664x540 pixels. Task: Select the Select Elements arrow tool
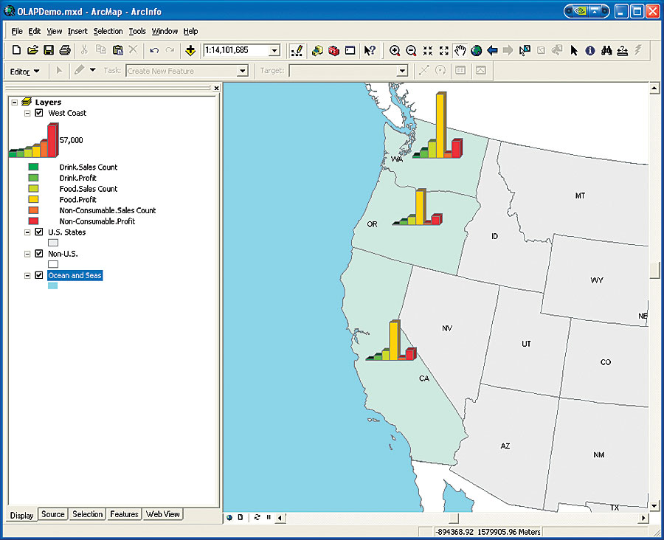click(x=574, y=50)
